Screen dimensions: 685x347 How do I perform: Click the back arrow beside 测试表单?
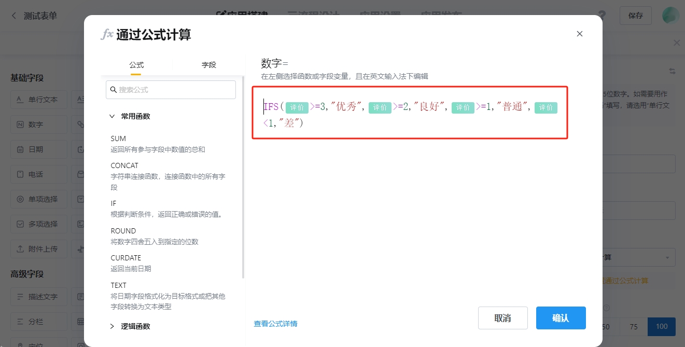tap(14, 16)
